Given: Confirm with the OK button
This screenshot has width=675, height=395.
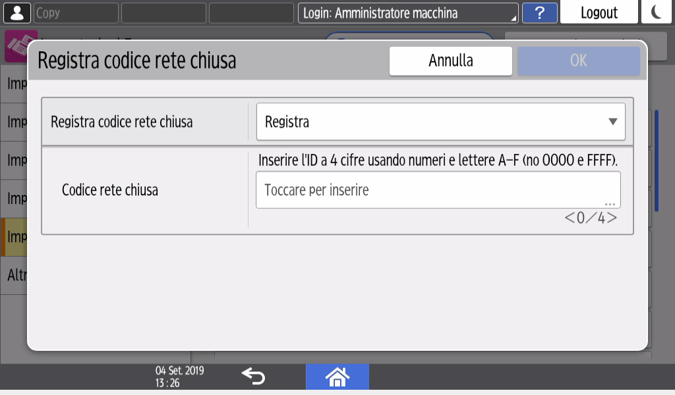Looking at the screenshot, I should [x=579, y=61].
